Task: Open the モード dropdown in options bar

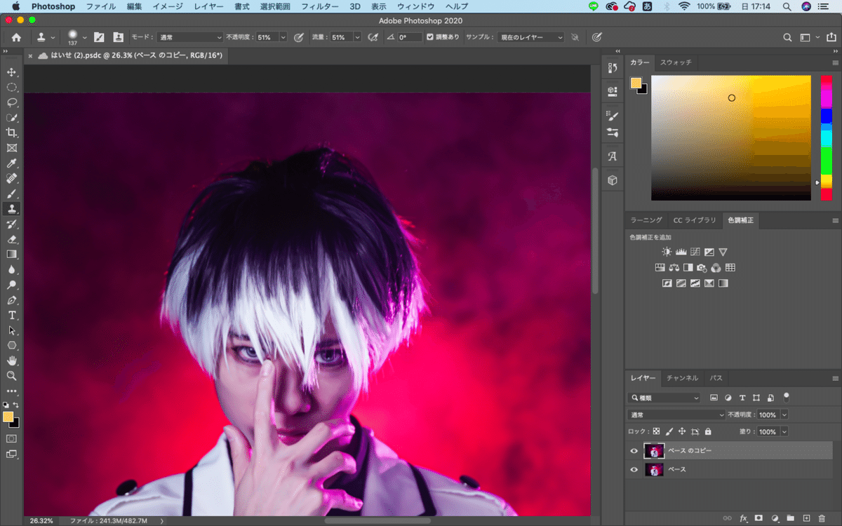Action: coord(190,37)
